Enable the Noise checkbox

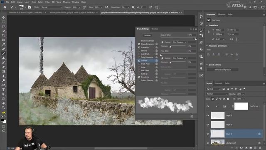(x=139, y=67)
